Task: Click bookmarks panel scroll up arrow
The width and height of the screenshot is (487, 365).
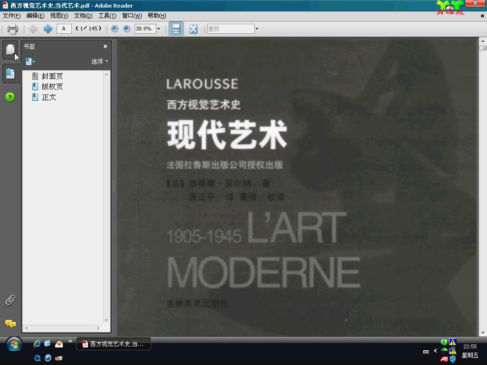Action: coord(106,74)
